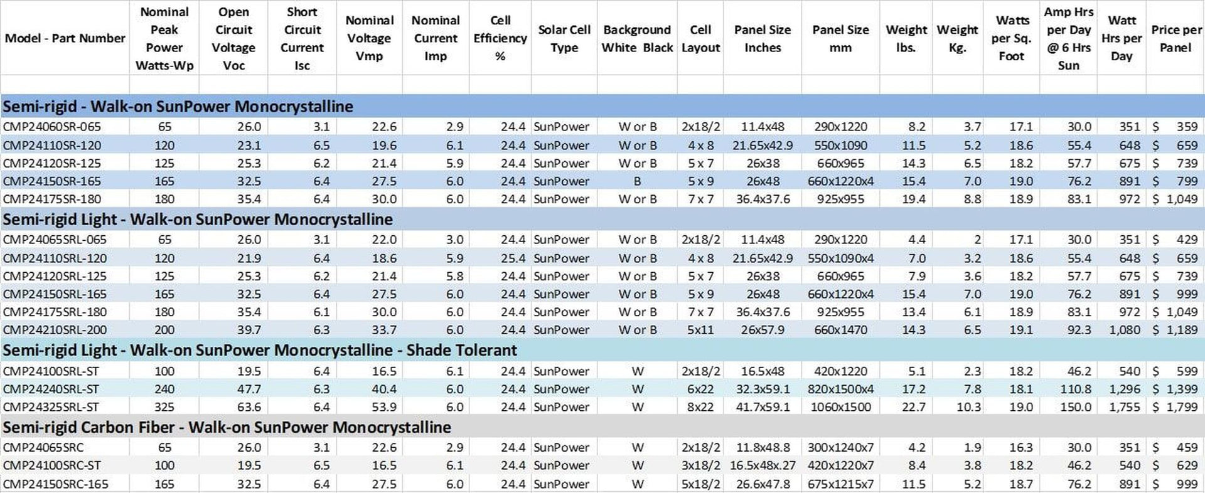This screenshot has width=1205, height=493.
Task: Click the 'Nominal Current Imp' header
Action: click(x=436, y=38)
